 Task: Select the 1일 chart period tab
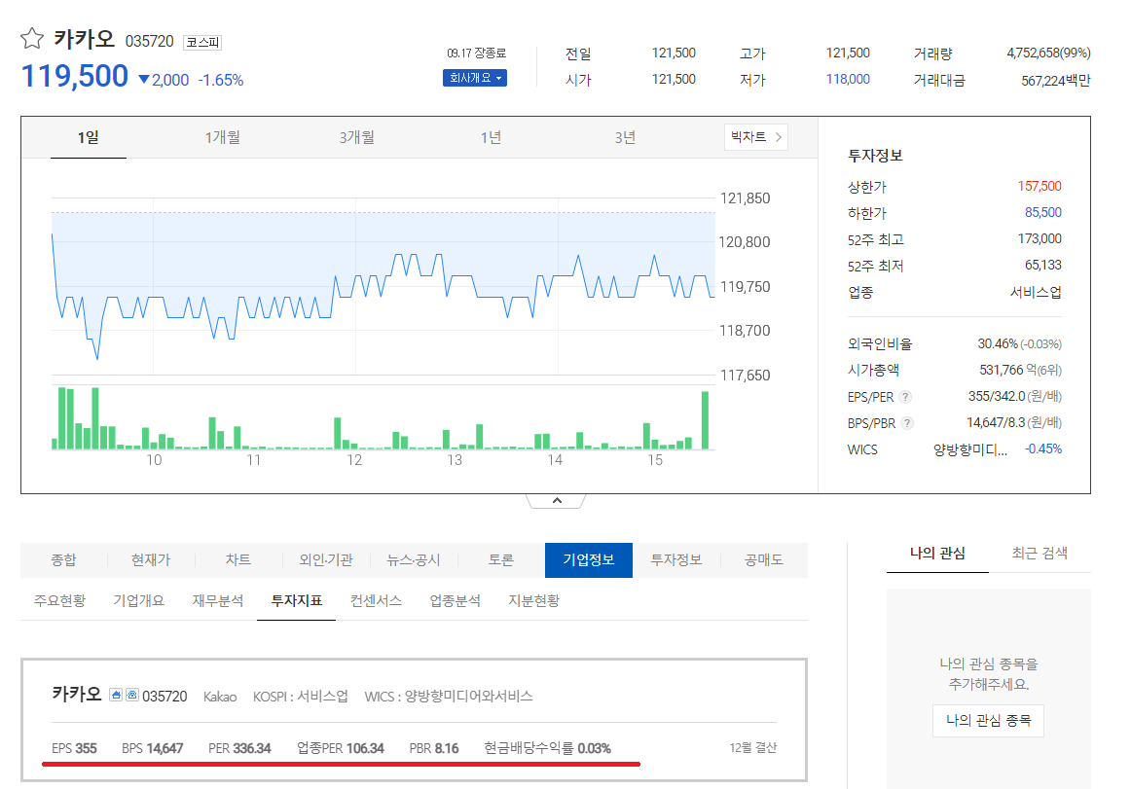[x=88, y=137]
